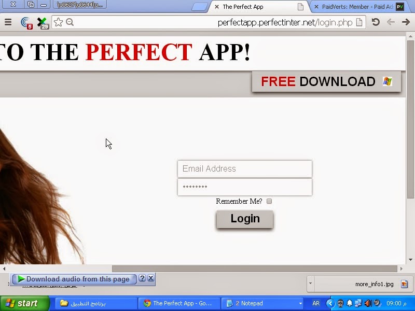This screenshot has height=311, width=415.
Task: Focus the Email Address field
Action: [x=245, y=169]
